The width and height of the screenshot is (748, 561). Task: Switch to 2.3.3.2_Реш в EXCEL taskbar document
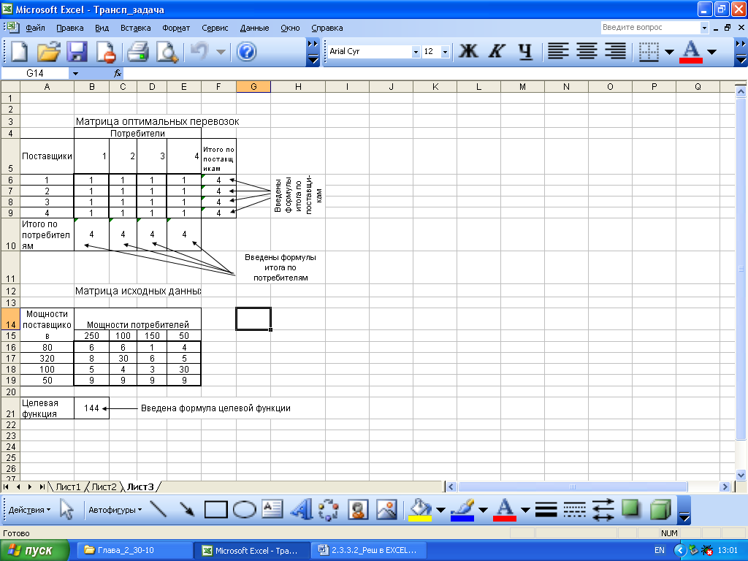(370, 550)
